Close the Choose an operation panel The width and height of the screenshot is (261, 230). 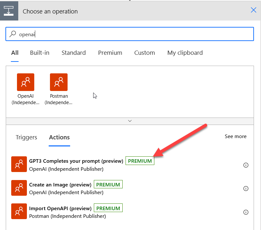254,10
